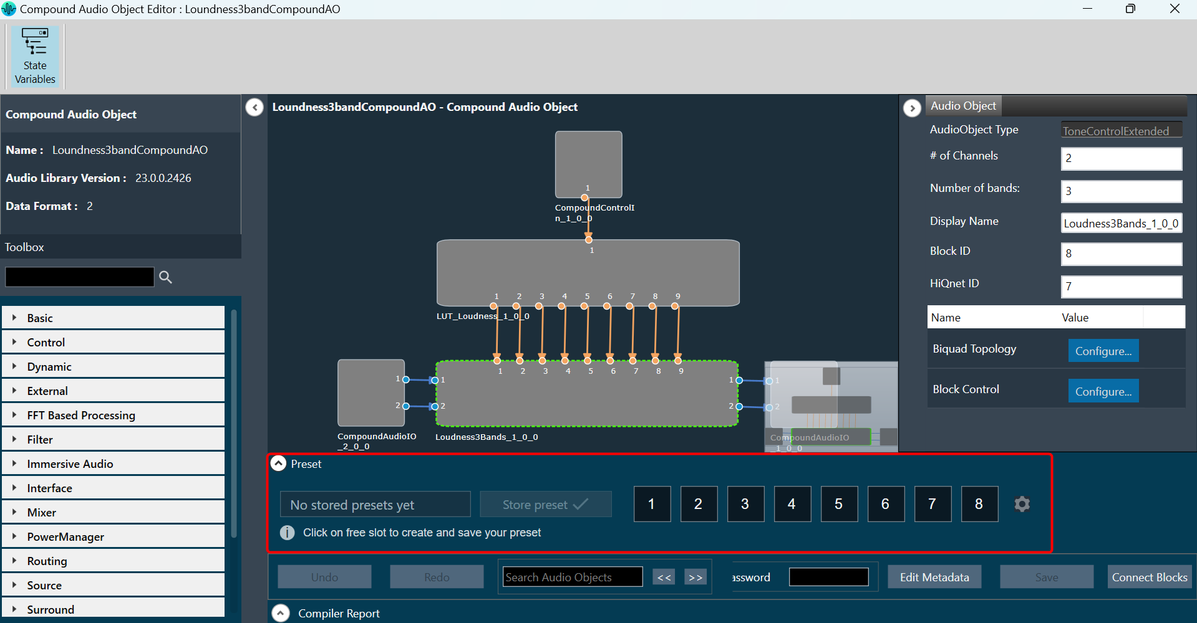The width and height of the screenshot is (1197, 623).
Task: Edit the Display Name field
Action: (1121, 223)
